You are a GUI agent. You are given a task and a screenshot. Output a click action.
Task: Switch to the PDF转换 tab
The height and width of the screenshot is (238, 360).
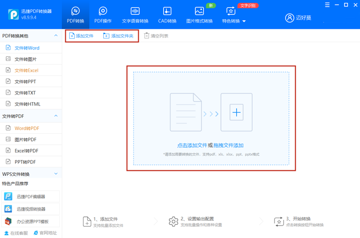coord(75,14)
